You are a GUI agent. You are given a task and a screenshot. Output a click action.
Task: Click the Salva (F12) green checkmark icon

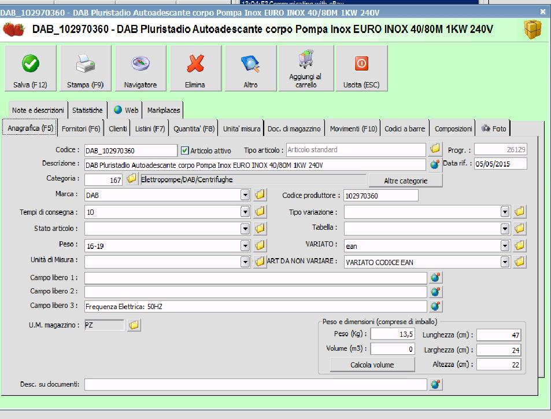click(30, 63)
